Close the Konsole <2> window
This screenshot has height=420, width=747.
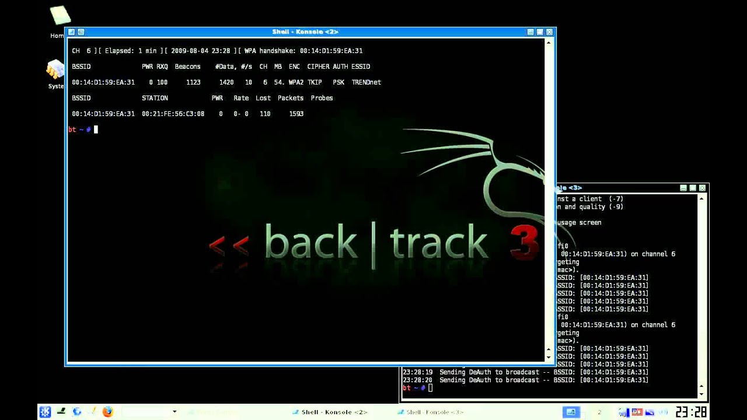pos(549,32)
